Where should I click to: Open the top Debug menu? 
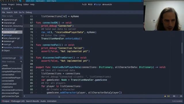19,5
